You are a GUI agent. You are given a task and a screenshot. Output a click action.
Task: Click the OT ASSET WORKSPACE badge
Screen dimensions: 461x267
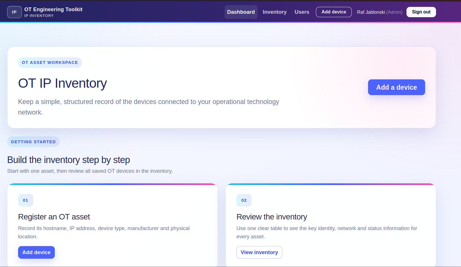50,62
